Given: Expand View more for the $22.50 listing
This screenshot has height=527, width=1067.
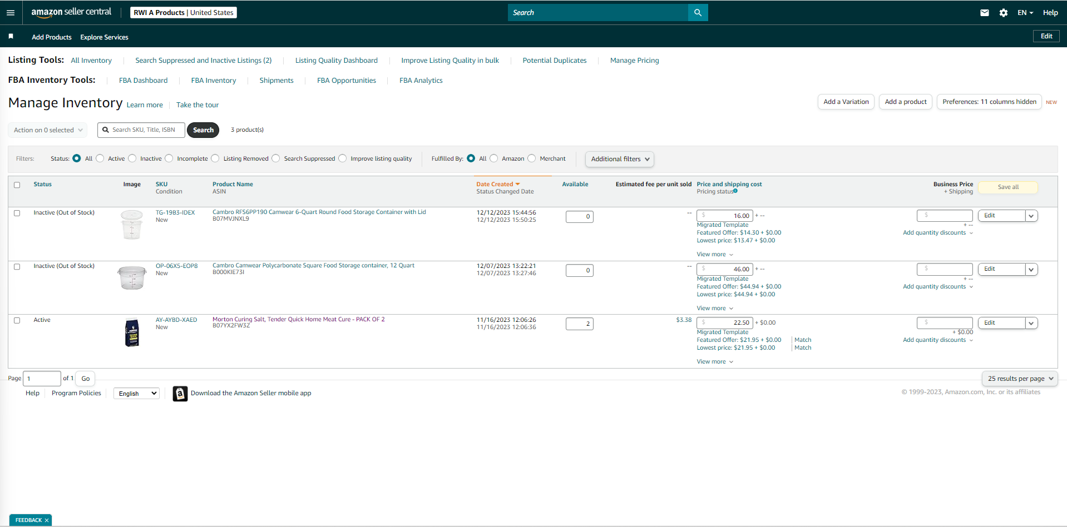Looking at the screenshot, I should coord(715,362).
